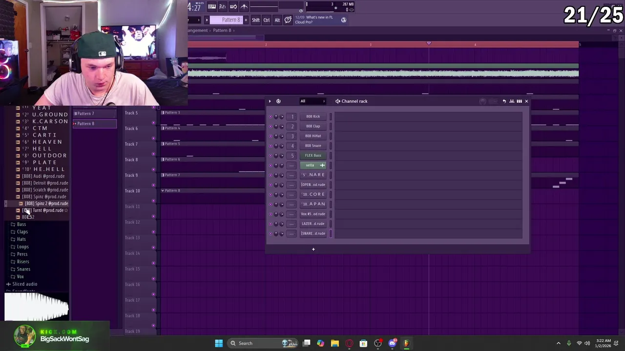Screen dimensions: 625x351
Task: Open the Windows Start menu
Action: (219, 343)
